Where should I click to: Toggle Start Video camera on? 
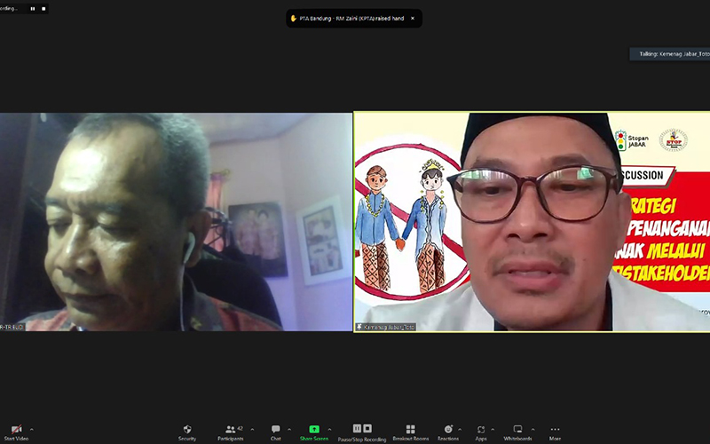pos(17,432)
